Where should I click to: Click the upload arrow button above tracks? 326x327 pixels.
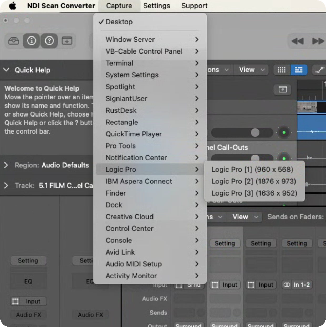(x=283, y=89)
